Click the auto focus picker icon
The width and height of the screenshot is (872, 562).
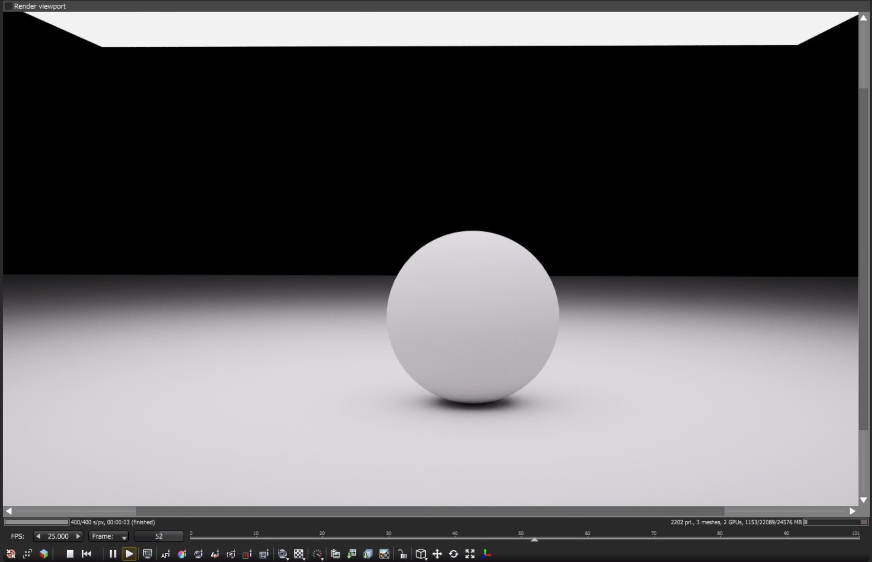coord(166,554)
